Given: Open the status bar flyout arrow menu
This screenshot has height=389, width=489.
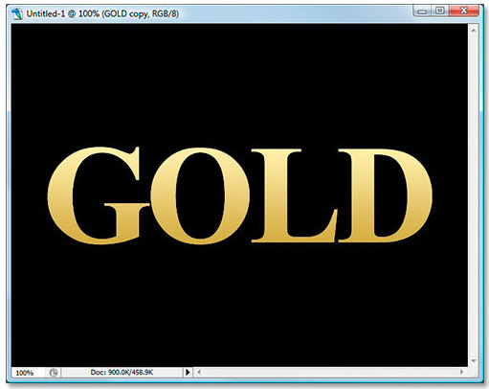Looking at the screenshot, I should point(188,372).
